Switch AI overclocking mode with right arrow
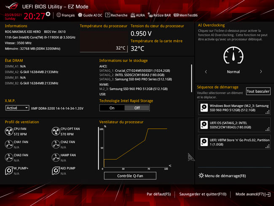This screenshot has width=274, height=206. [261, 72]
